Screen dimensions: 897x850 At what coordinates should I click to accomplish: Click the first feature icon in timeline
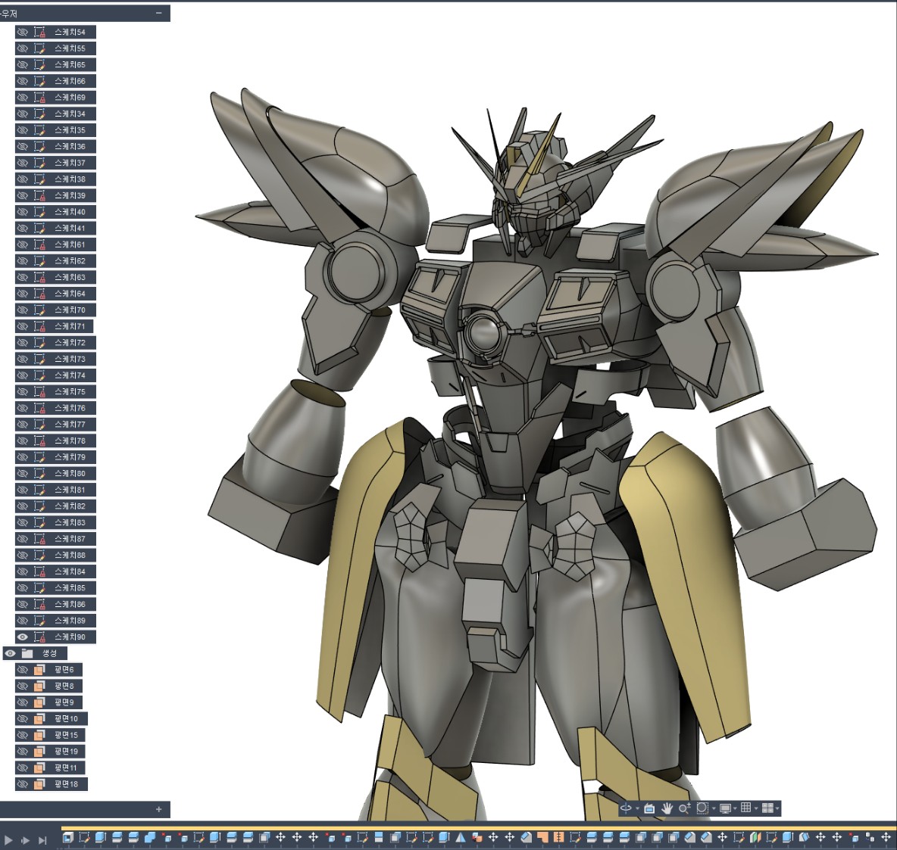click(68, 837)
